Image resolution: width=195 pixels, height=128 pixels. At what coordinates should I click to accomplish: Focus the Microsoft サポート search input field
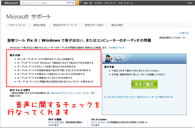tap(43, 3)
